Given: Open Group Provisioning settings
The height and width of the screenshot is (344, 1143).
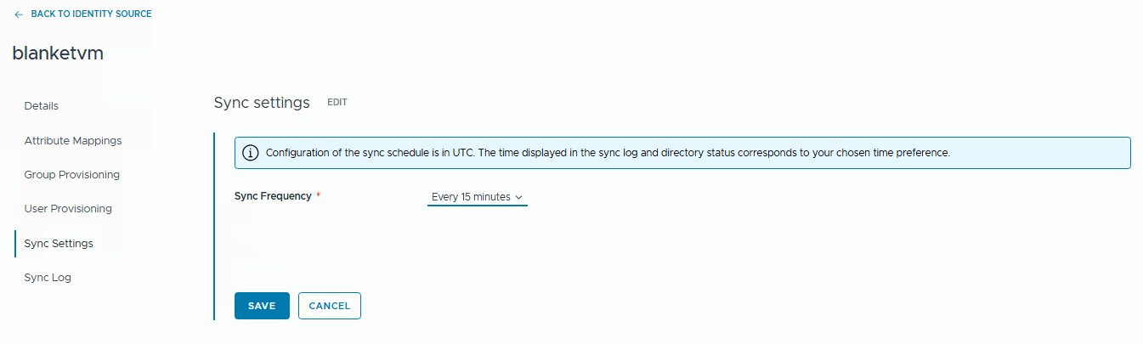Looking at the screenshot, I should (72, 175).
